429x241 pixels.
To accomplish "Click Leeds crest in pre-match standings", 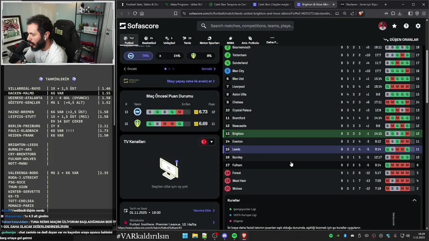I will coord(137,124).
